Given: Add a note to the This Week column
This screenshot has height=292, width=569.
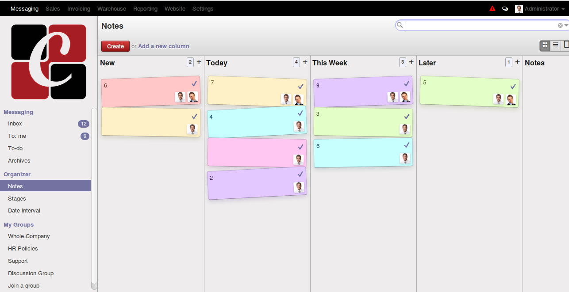Looking at the screenshot, I should click(411, 62).
